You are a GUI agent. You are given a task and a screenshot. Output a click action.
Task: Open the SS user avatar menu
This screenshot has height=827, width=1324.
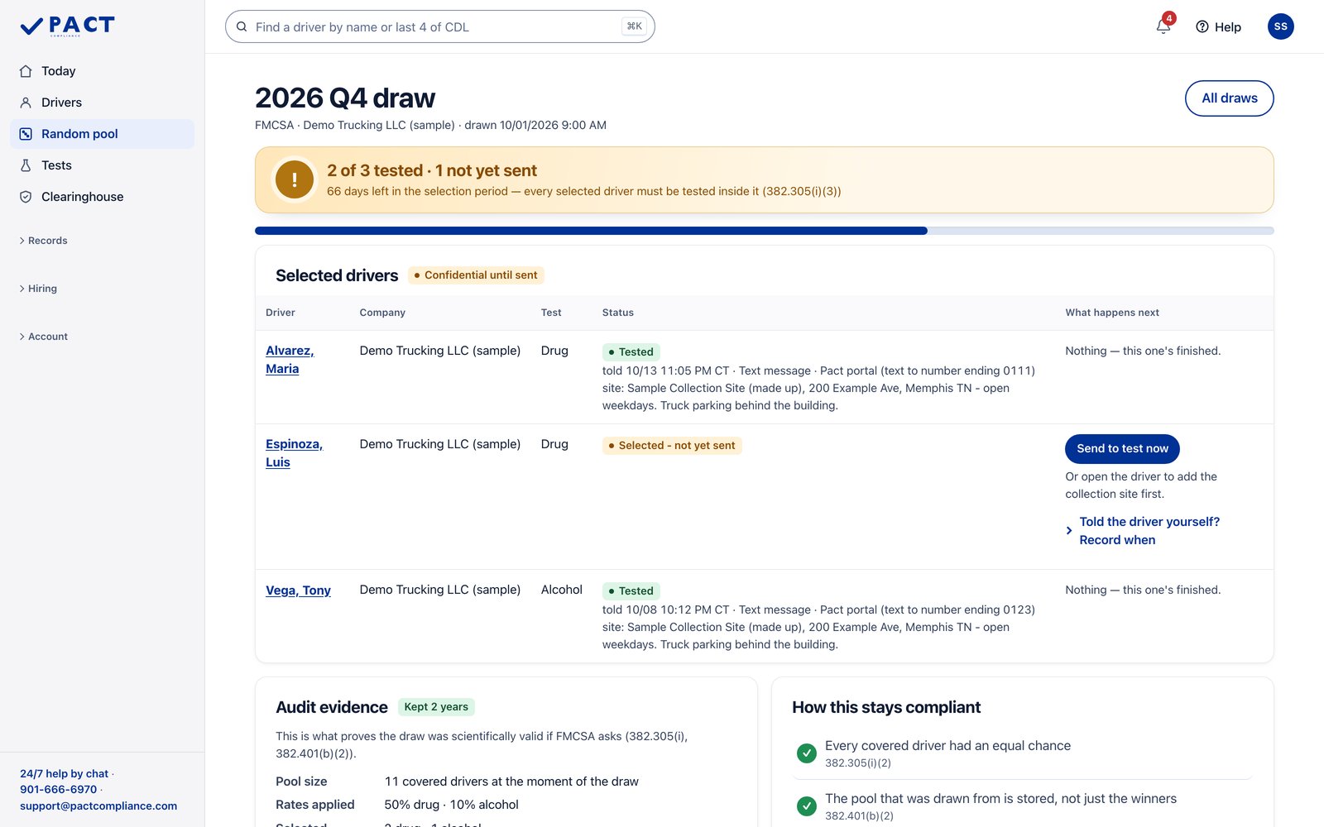[1280, 26]
